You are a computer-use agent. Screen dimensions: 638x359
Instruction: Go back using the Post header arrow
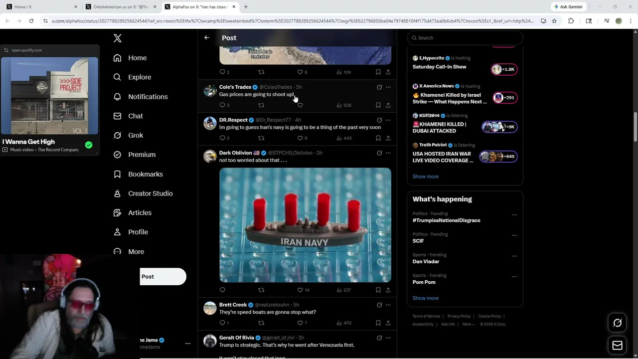[x=207, y=38]
